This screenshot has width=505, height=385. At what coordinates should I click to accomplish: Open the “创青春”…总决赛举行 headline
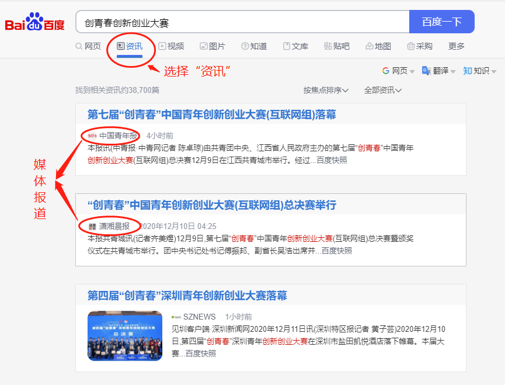(211, 205)
